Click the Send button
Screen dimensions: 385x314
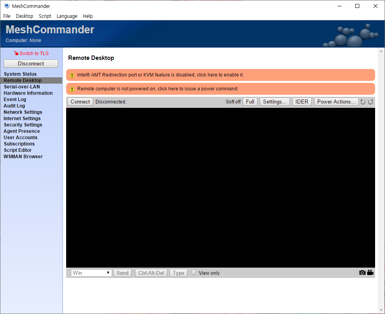coord(122,273)
